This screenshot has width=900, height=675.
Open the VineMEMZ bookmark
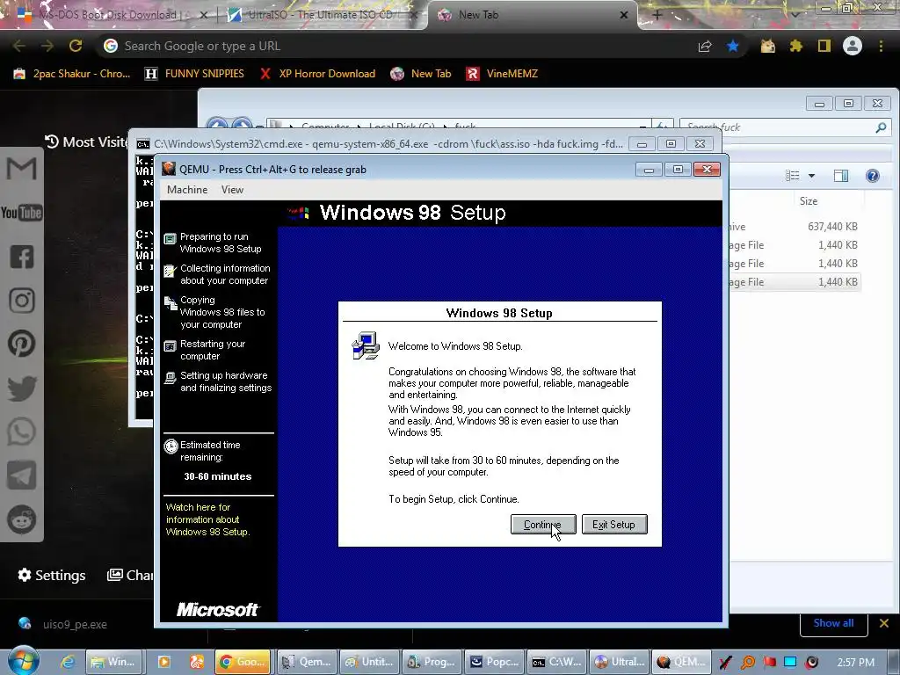pyautogui.click(x=502, y=74)
